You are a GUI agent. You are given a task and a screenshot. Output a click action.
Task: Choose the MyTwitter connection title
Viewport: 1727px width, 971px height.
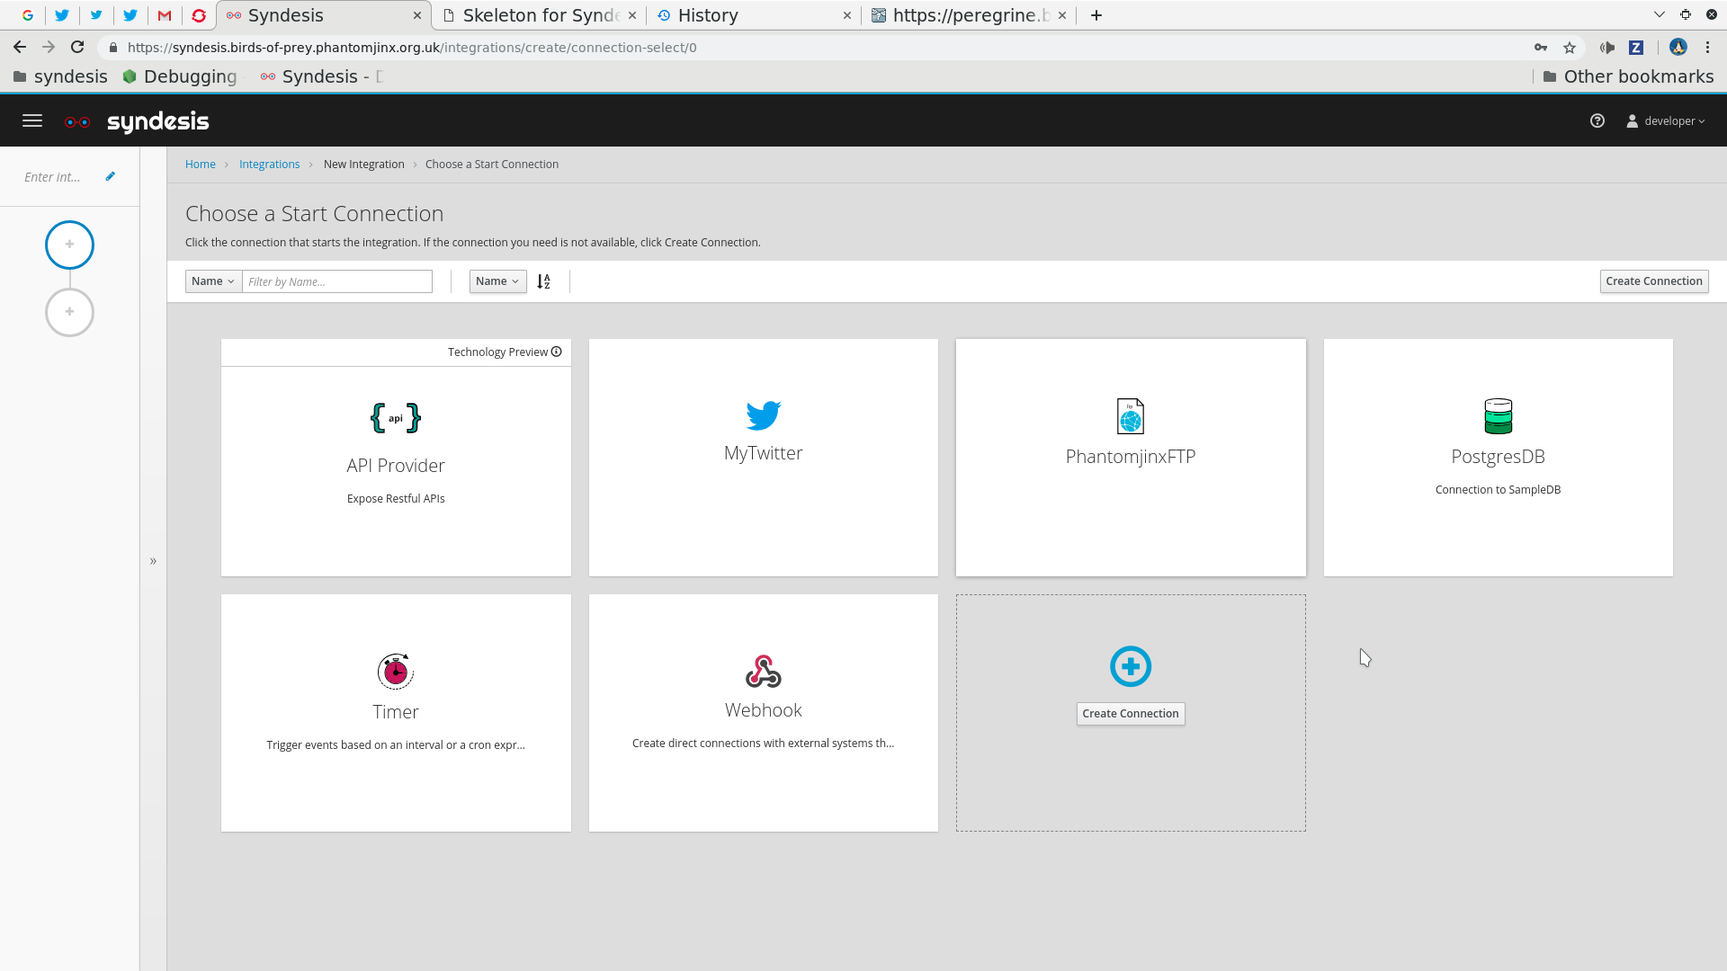(764, 453)
